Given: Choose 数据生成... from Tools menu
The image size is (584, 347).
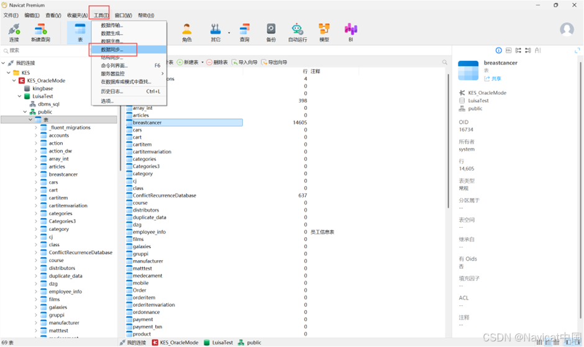Looking at the screenshot, I should [x=129, y=33].
